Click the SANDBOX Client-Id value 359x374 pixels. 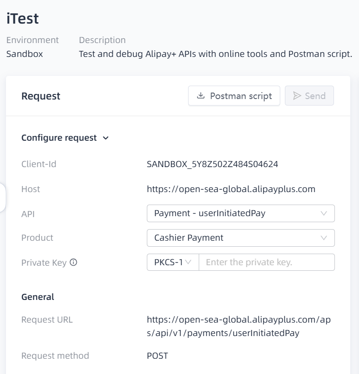click(212, 164)
